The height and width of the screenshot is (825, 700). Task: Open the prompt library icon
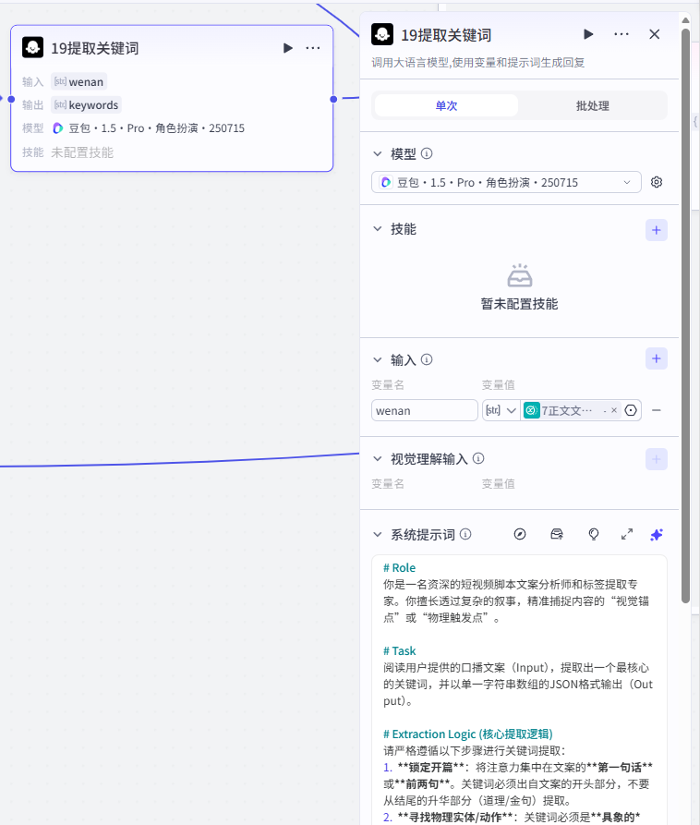pos(557,535)
